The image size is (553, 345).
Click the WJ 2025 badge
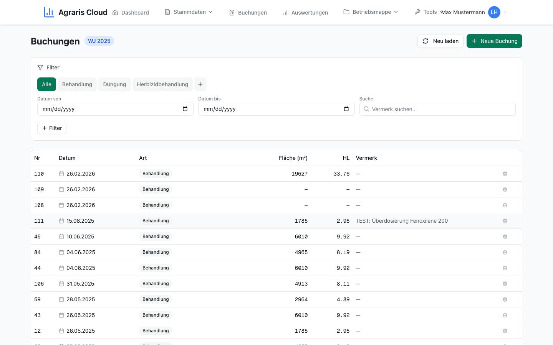99,41
